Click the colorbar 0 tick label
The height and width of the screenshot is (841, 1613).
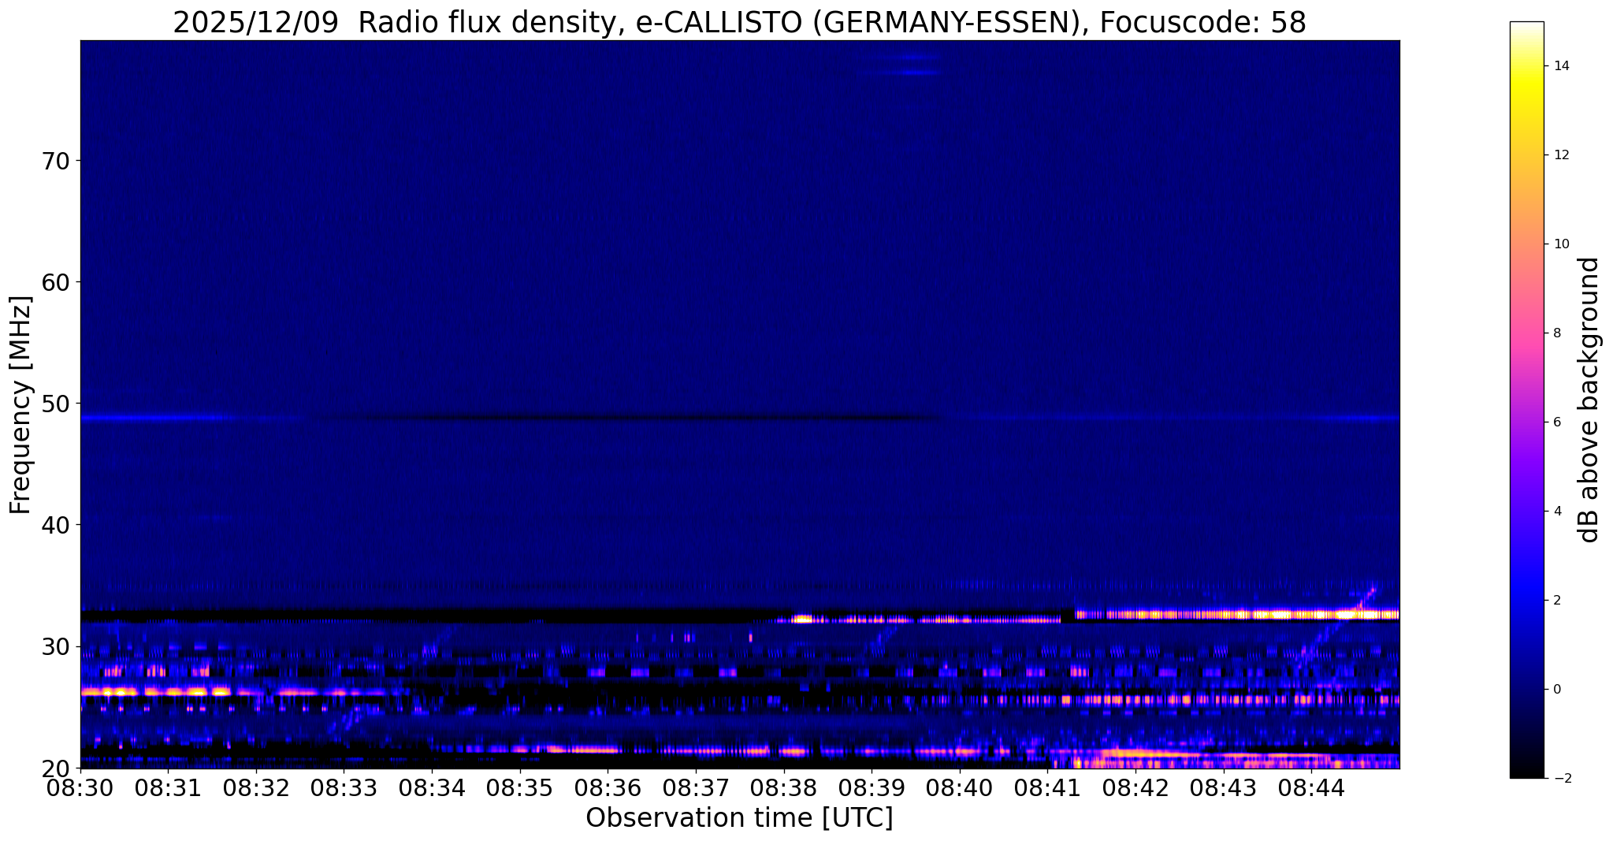point(1557,690)
